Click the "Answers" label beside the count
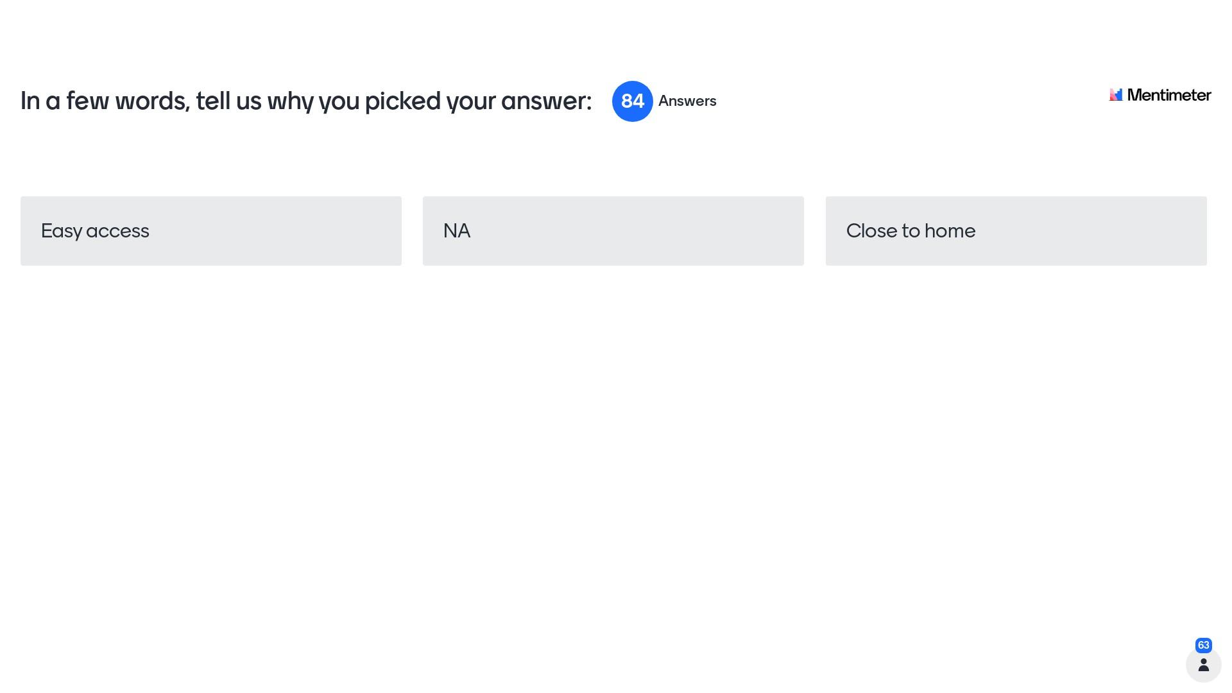This screenshot has width=1232, height=693. click(687, 101)
